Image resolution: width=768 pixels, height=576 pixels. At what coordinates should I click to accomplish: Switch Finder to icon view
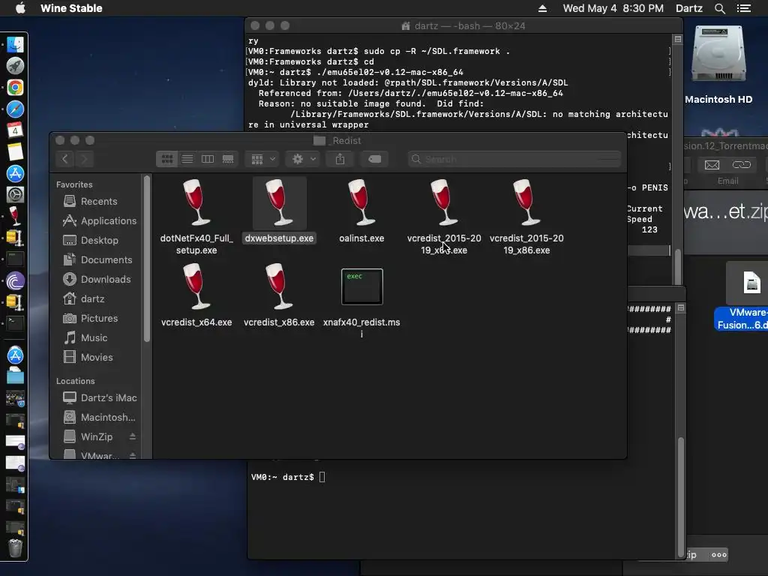[167, 159]
